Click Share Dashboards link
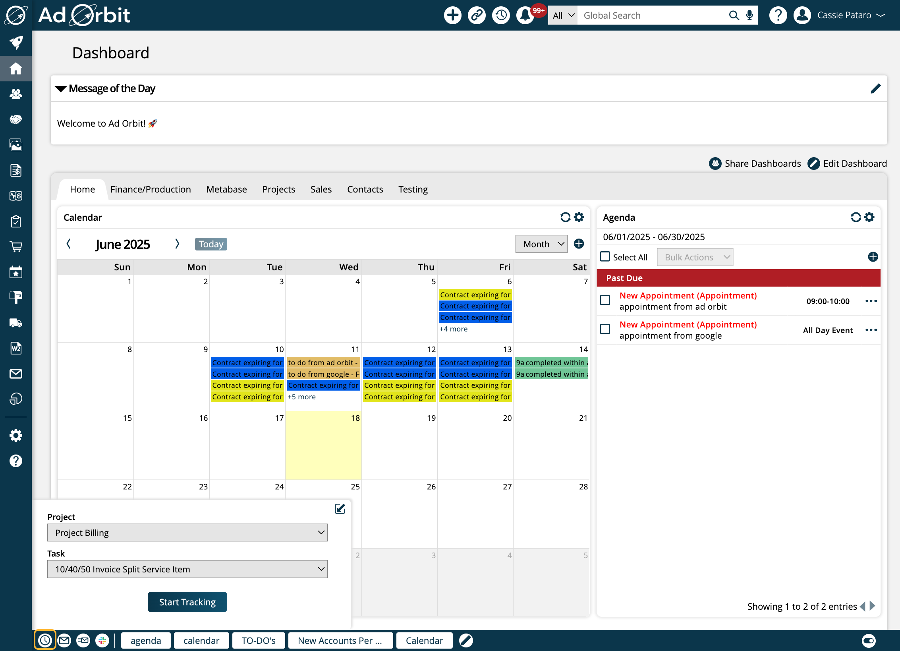This screenshot has height=651, width=900. [755, 164]
